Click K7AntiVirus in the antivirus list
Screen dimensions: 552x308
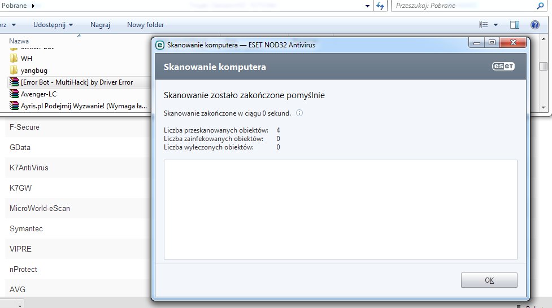tap(29, 168)
